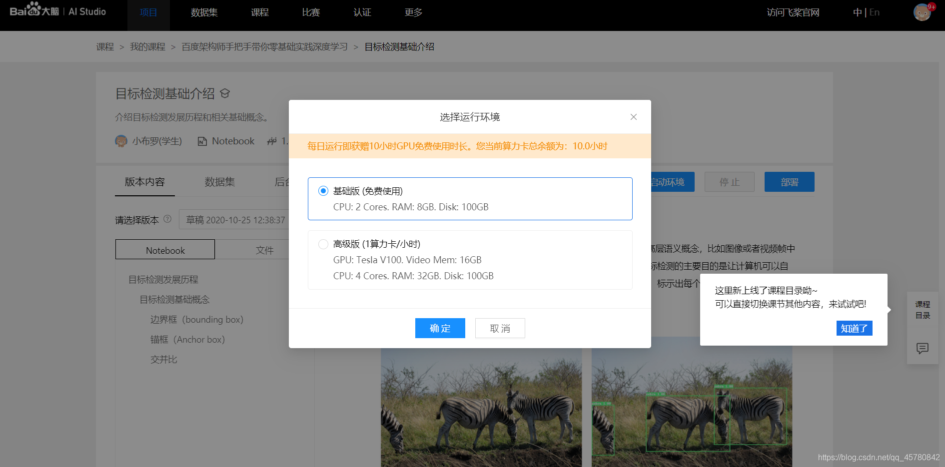945x467 pixels.
Task: Expand the 目标检测发展历程 tree node
Action: [x=163, y=280]
